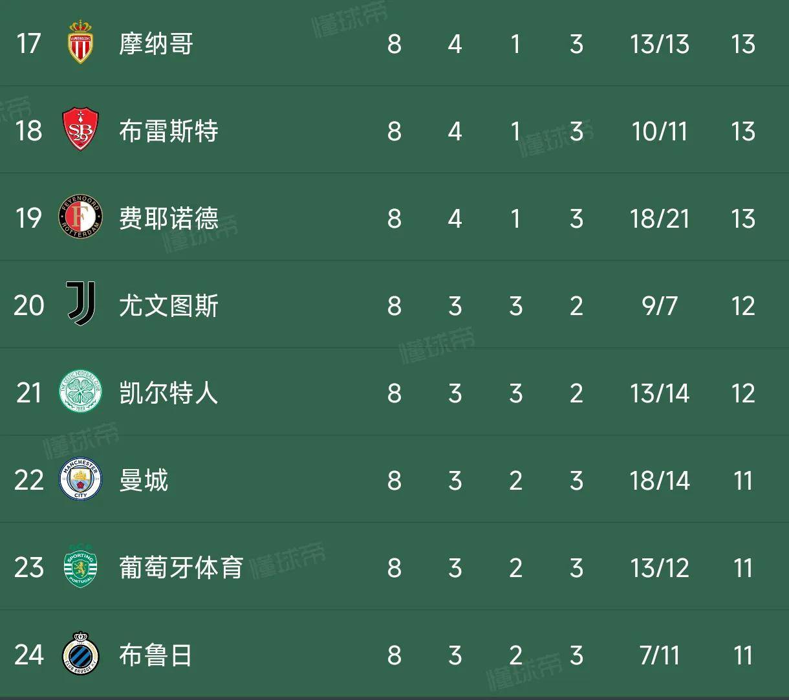Click the Celtic clover club crest
The width and height of the screenshot is (789, 700).
81,391
